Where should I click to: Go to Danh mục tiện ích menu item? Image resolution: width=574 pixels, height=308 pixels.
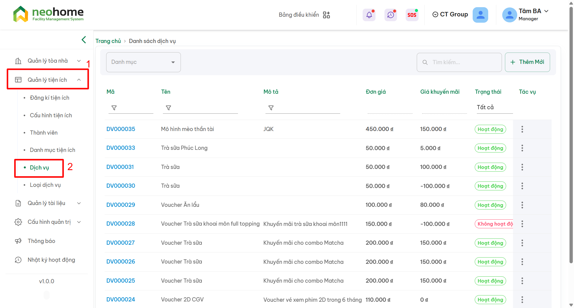[x=52, y=150]
